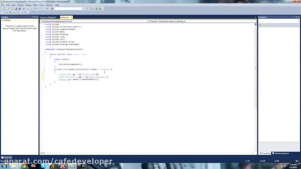Open the File Explorer taskbar icon
This screenshot has height=169, width=301.
coord(14,166)
